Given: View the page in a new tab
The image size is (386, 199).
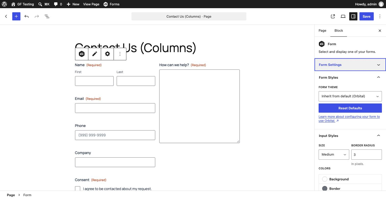Looking at the screenshot, I should point(333,16).
